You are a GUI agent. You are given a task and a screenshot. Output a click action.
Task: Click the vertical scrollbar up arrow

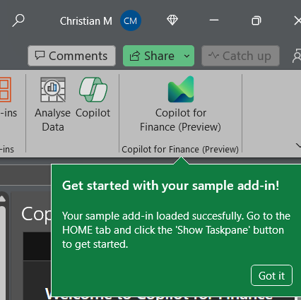coord(3,199)
